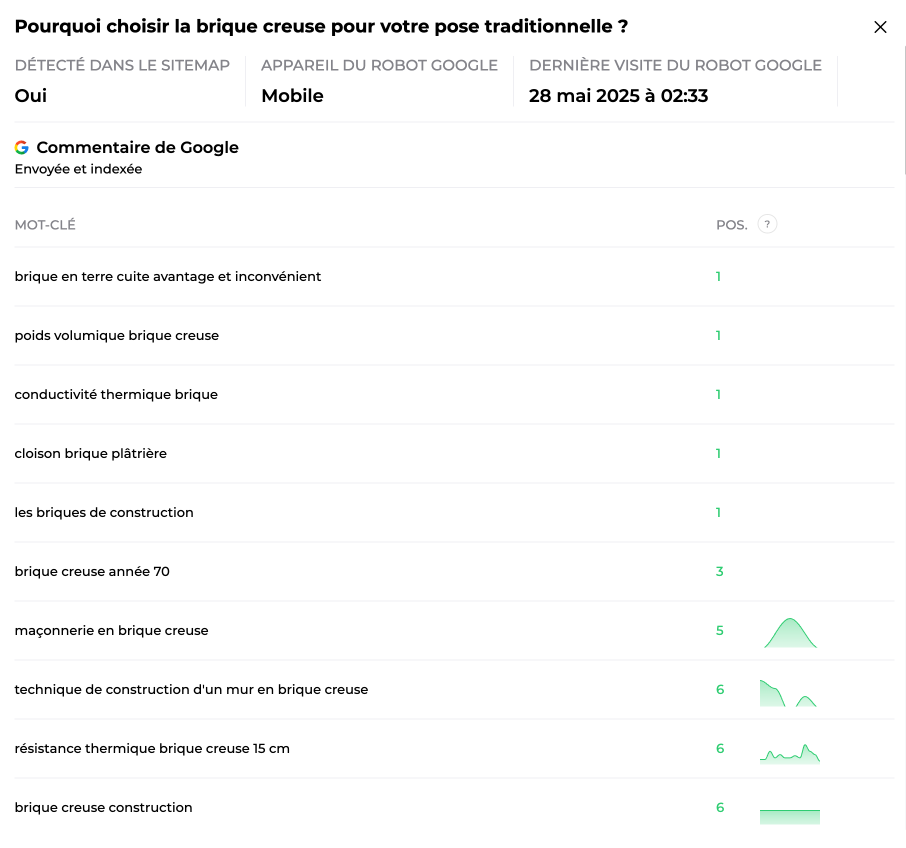This screenshot has height=848, width=906.
Task: Open the POS. help question mark icon
Action: point(767,224)
